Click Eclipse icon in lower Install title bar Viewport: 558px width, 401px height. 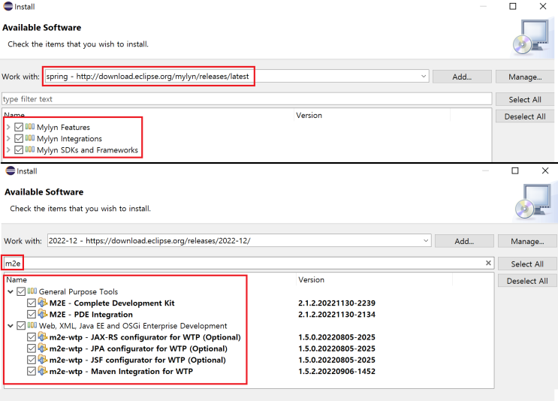[x=11, y=170]
